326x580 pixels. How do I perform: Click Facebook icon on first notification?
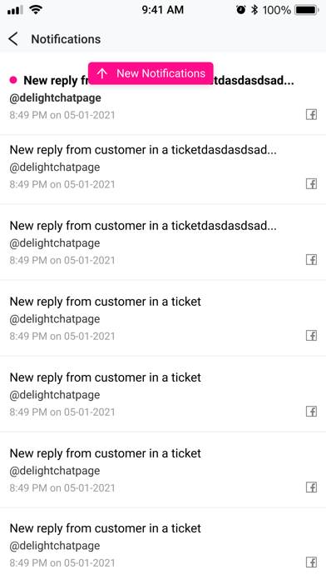tap(311, 115)
